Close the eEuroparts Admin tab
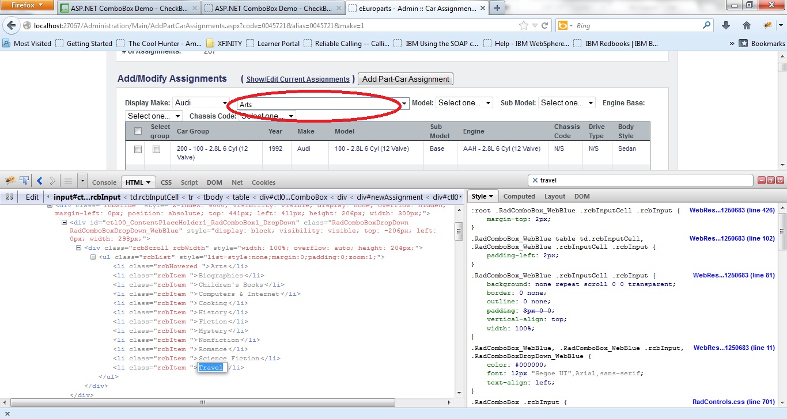This screenshot has height=419, width=787. pos(482,9)
